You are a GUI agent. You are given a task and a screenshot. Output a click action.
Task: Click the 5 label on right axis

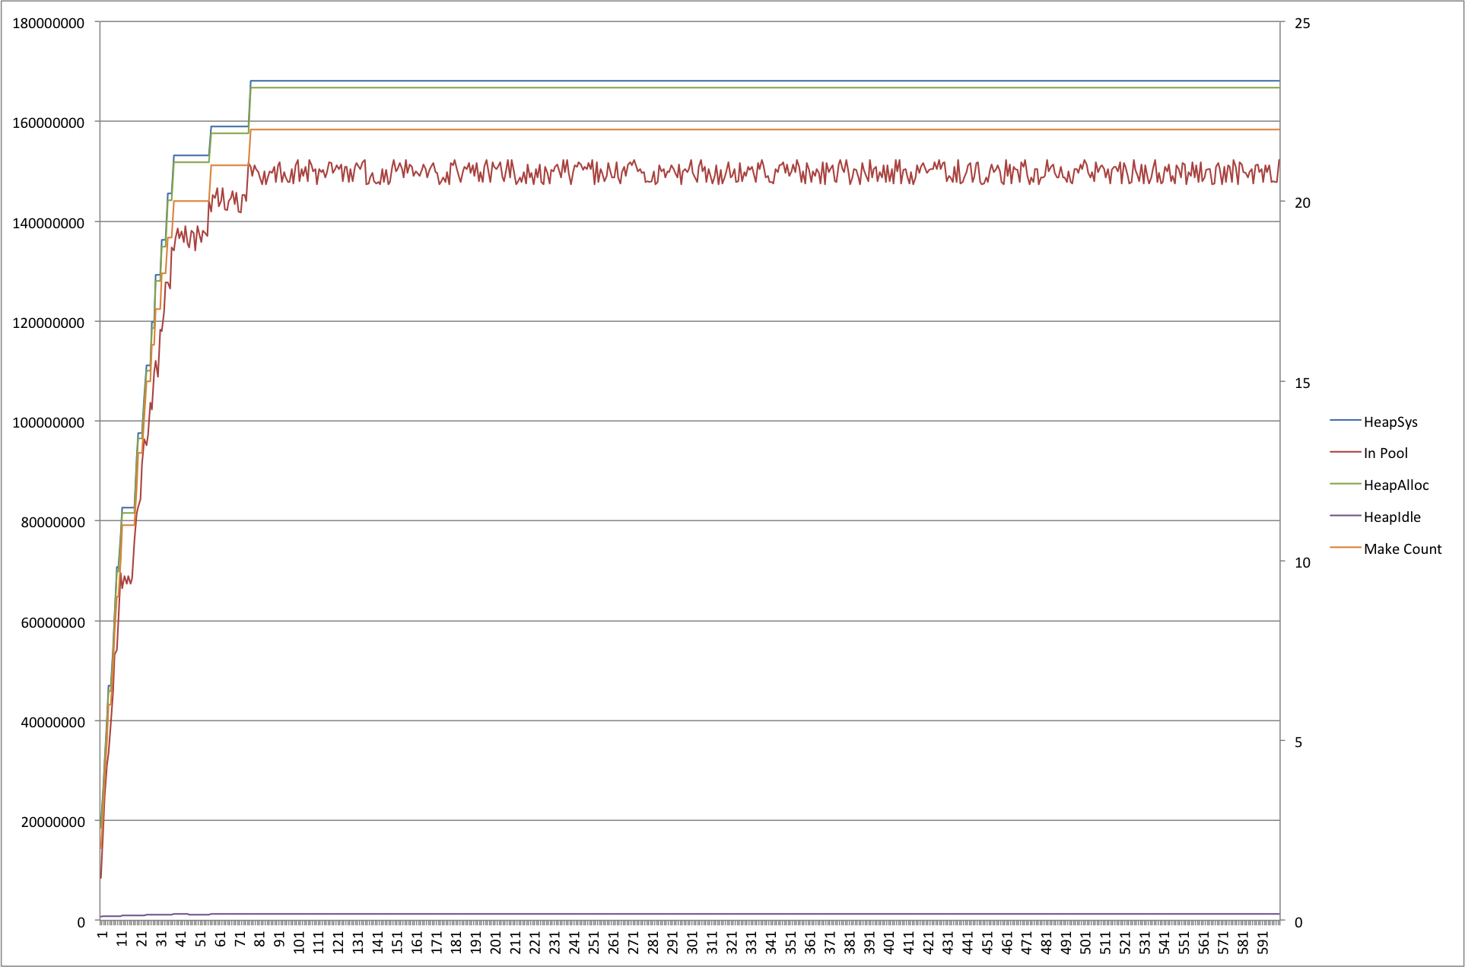(x=1298, y=743)
